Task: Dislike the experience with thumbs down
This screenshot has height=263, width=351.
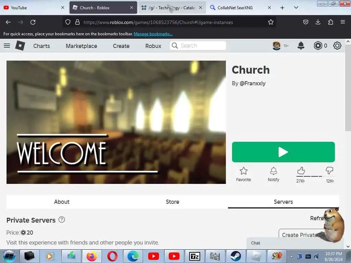Action: coord(329,171)
